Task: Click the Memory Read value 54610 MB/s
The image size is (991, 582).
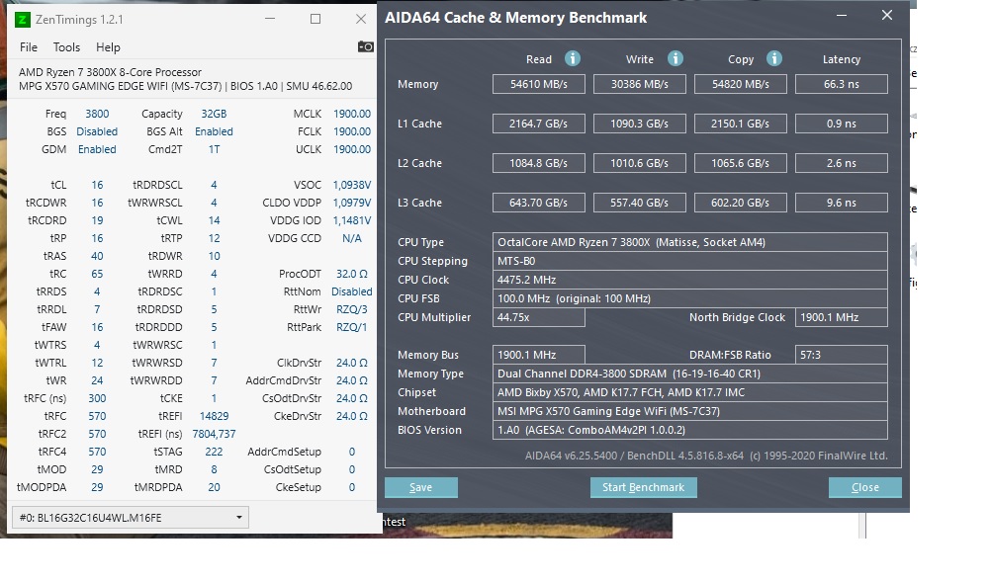Action: pyautogui.click(x=539, y=84)
